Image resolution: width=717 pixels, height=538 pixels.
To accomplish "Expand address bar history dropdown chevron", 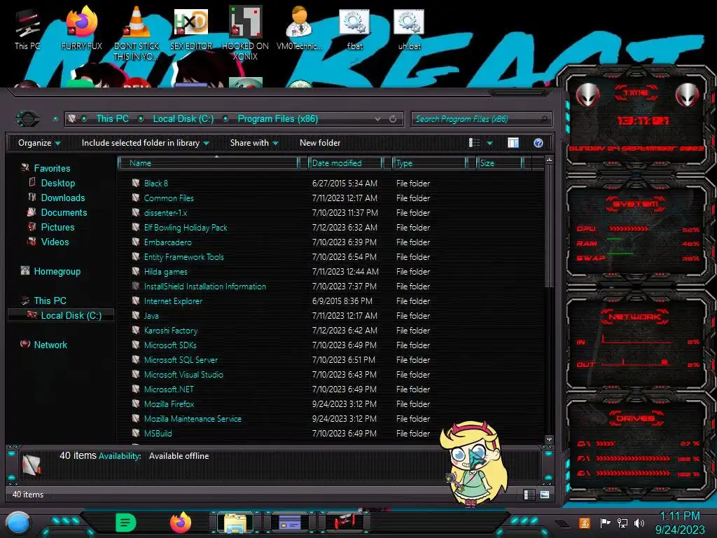I will coord(377,119).
